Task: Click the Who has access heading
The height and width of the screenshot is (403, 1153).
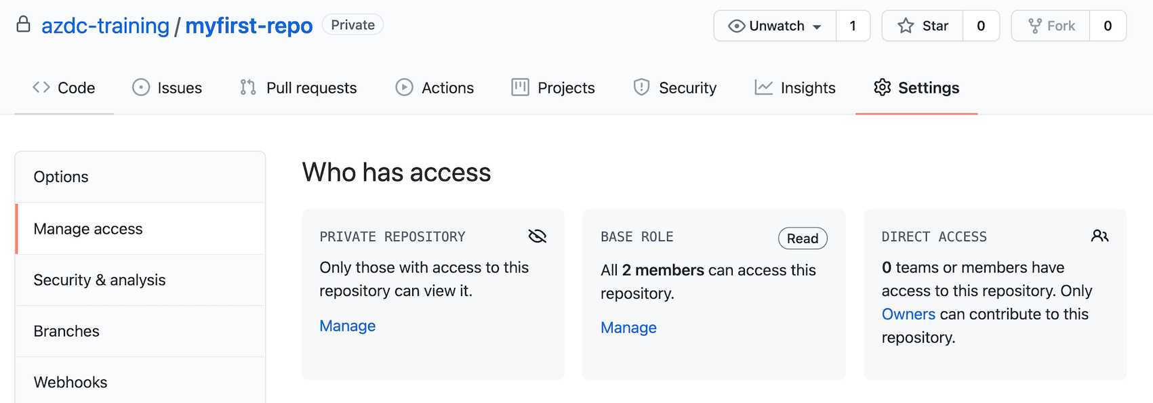Action: 397,173
